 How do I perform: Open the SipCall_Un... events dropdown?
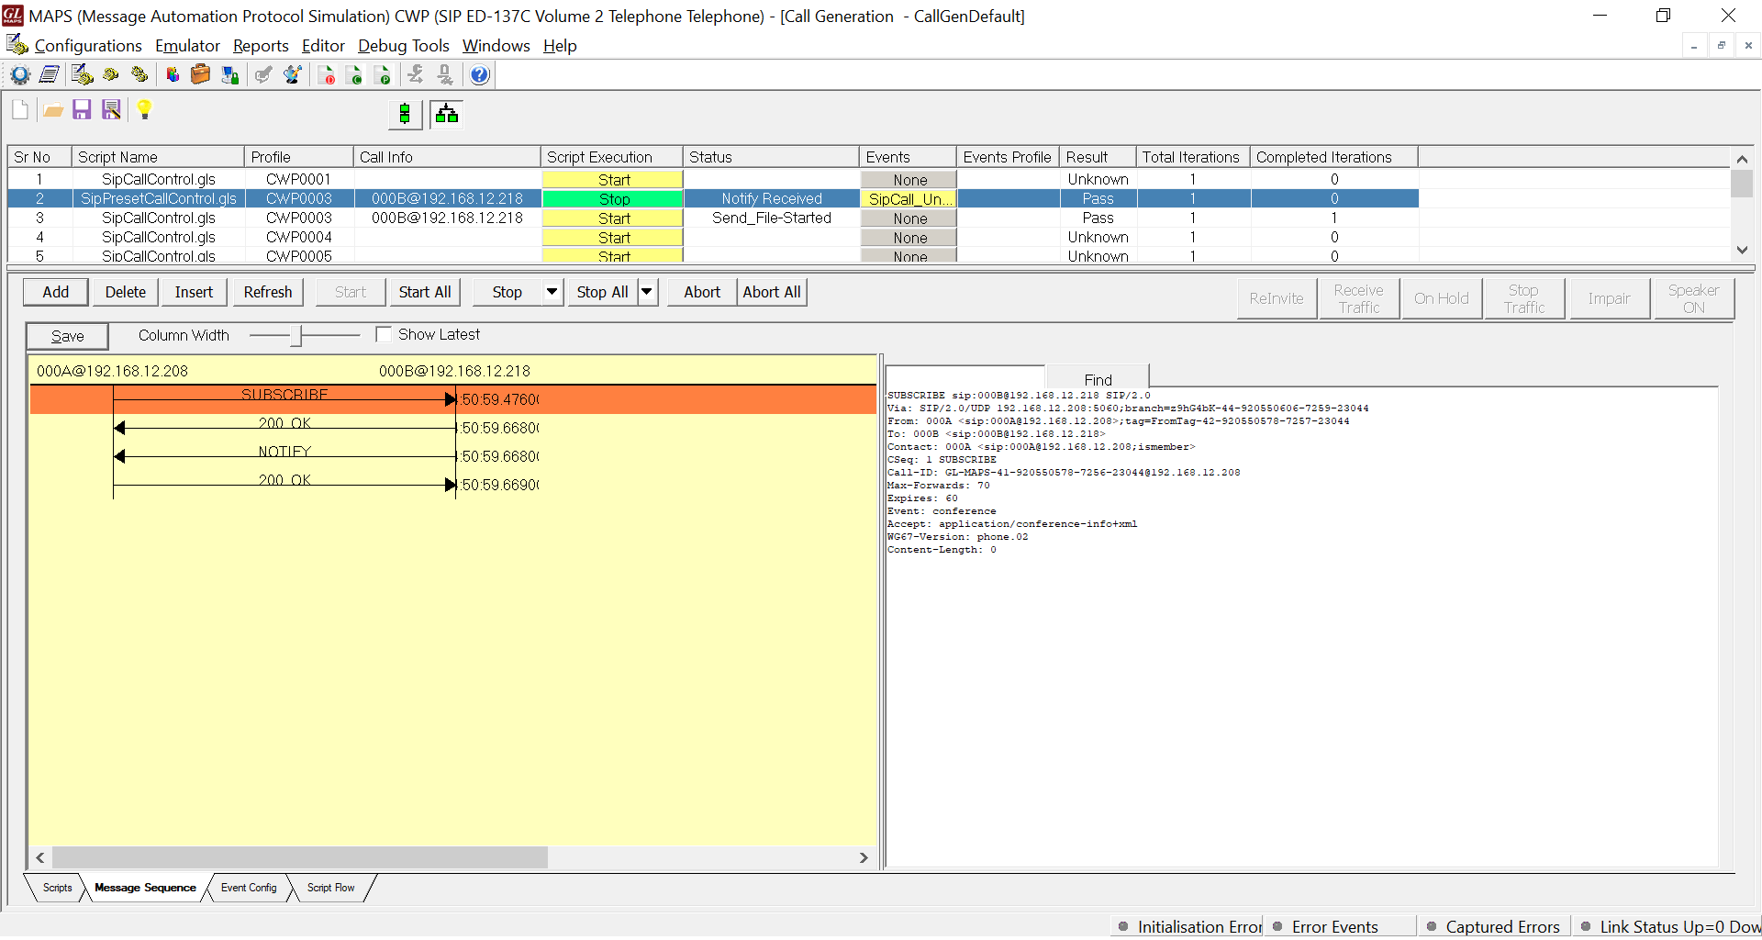pos(909,199)
